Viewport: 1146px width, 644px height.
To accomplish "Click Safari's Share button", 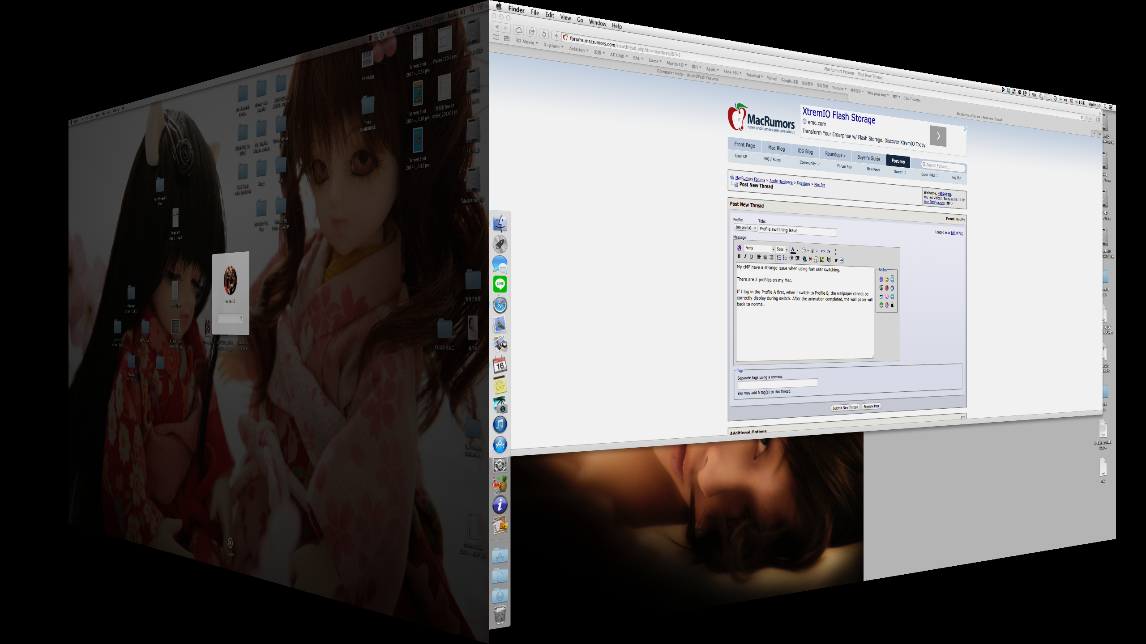I will [531, 32].
